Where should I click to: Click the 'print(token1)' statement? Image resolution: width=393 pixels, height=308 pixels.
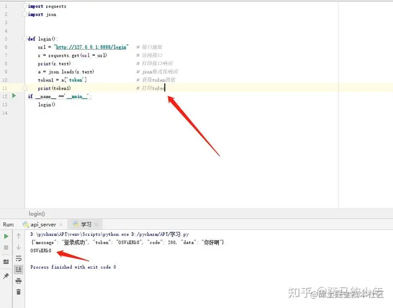(55, 88)
